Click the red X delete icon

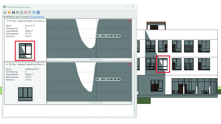pyautogui.click(x=25, y=12)
